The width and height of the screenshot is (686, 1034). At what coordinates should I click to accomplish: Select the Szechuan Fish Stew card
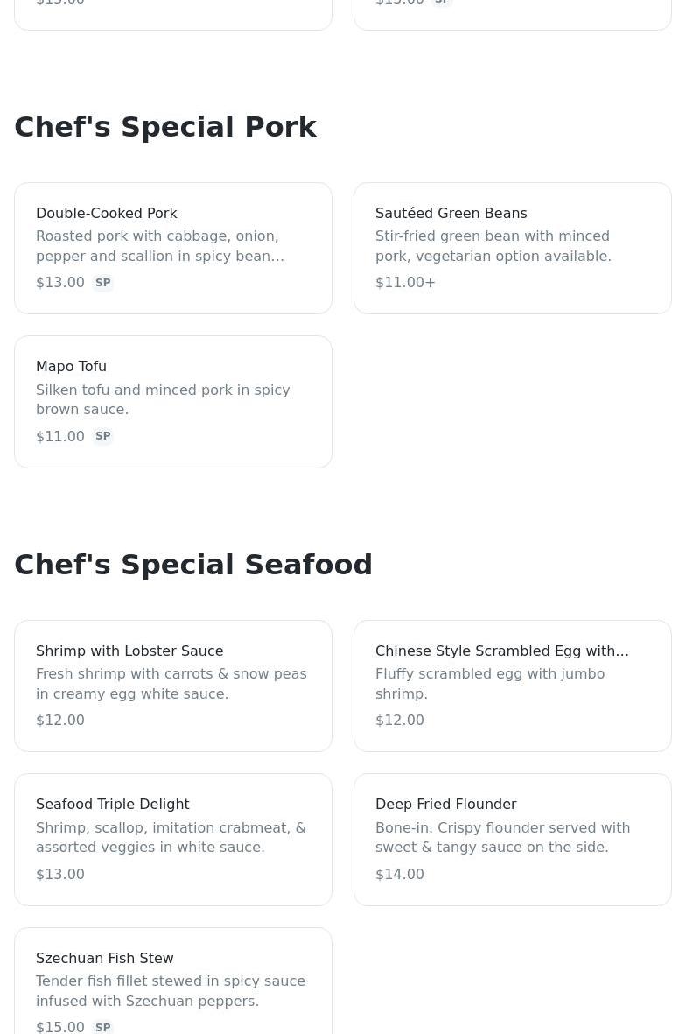(172, 981)
